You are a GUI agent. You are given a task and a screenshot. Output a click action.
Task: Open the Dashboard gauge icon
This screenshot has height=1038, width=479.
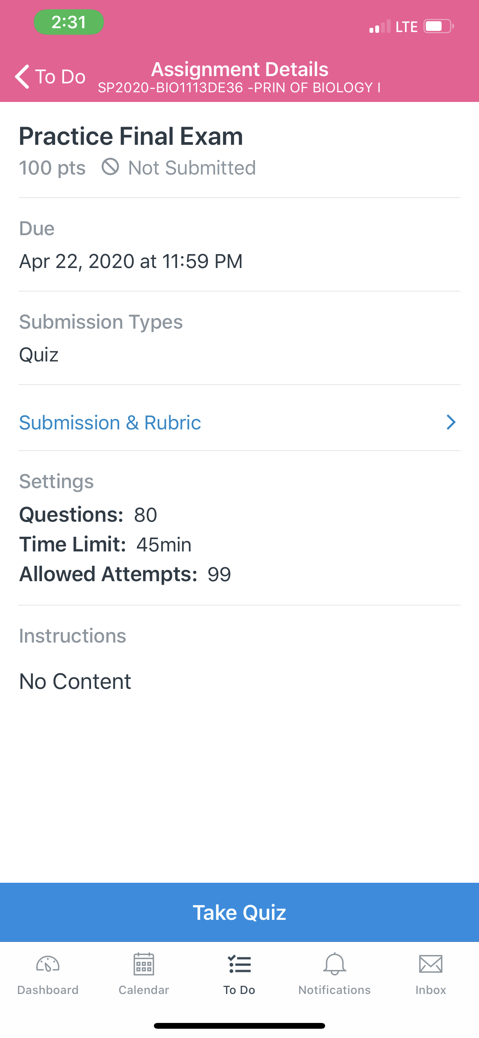pyautogui.click(x=48, y=964)
